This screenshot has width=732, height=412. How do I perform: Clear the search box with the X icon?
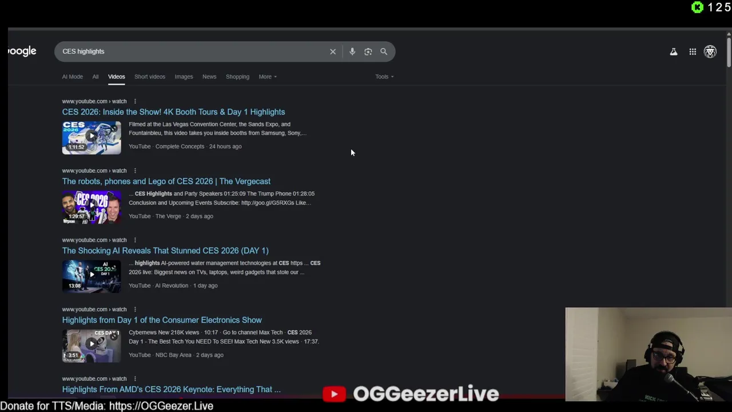coord(333,51)
